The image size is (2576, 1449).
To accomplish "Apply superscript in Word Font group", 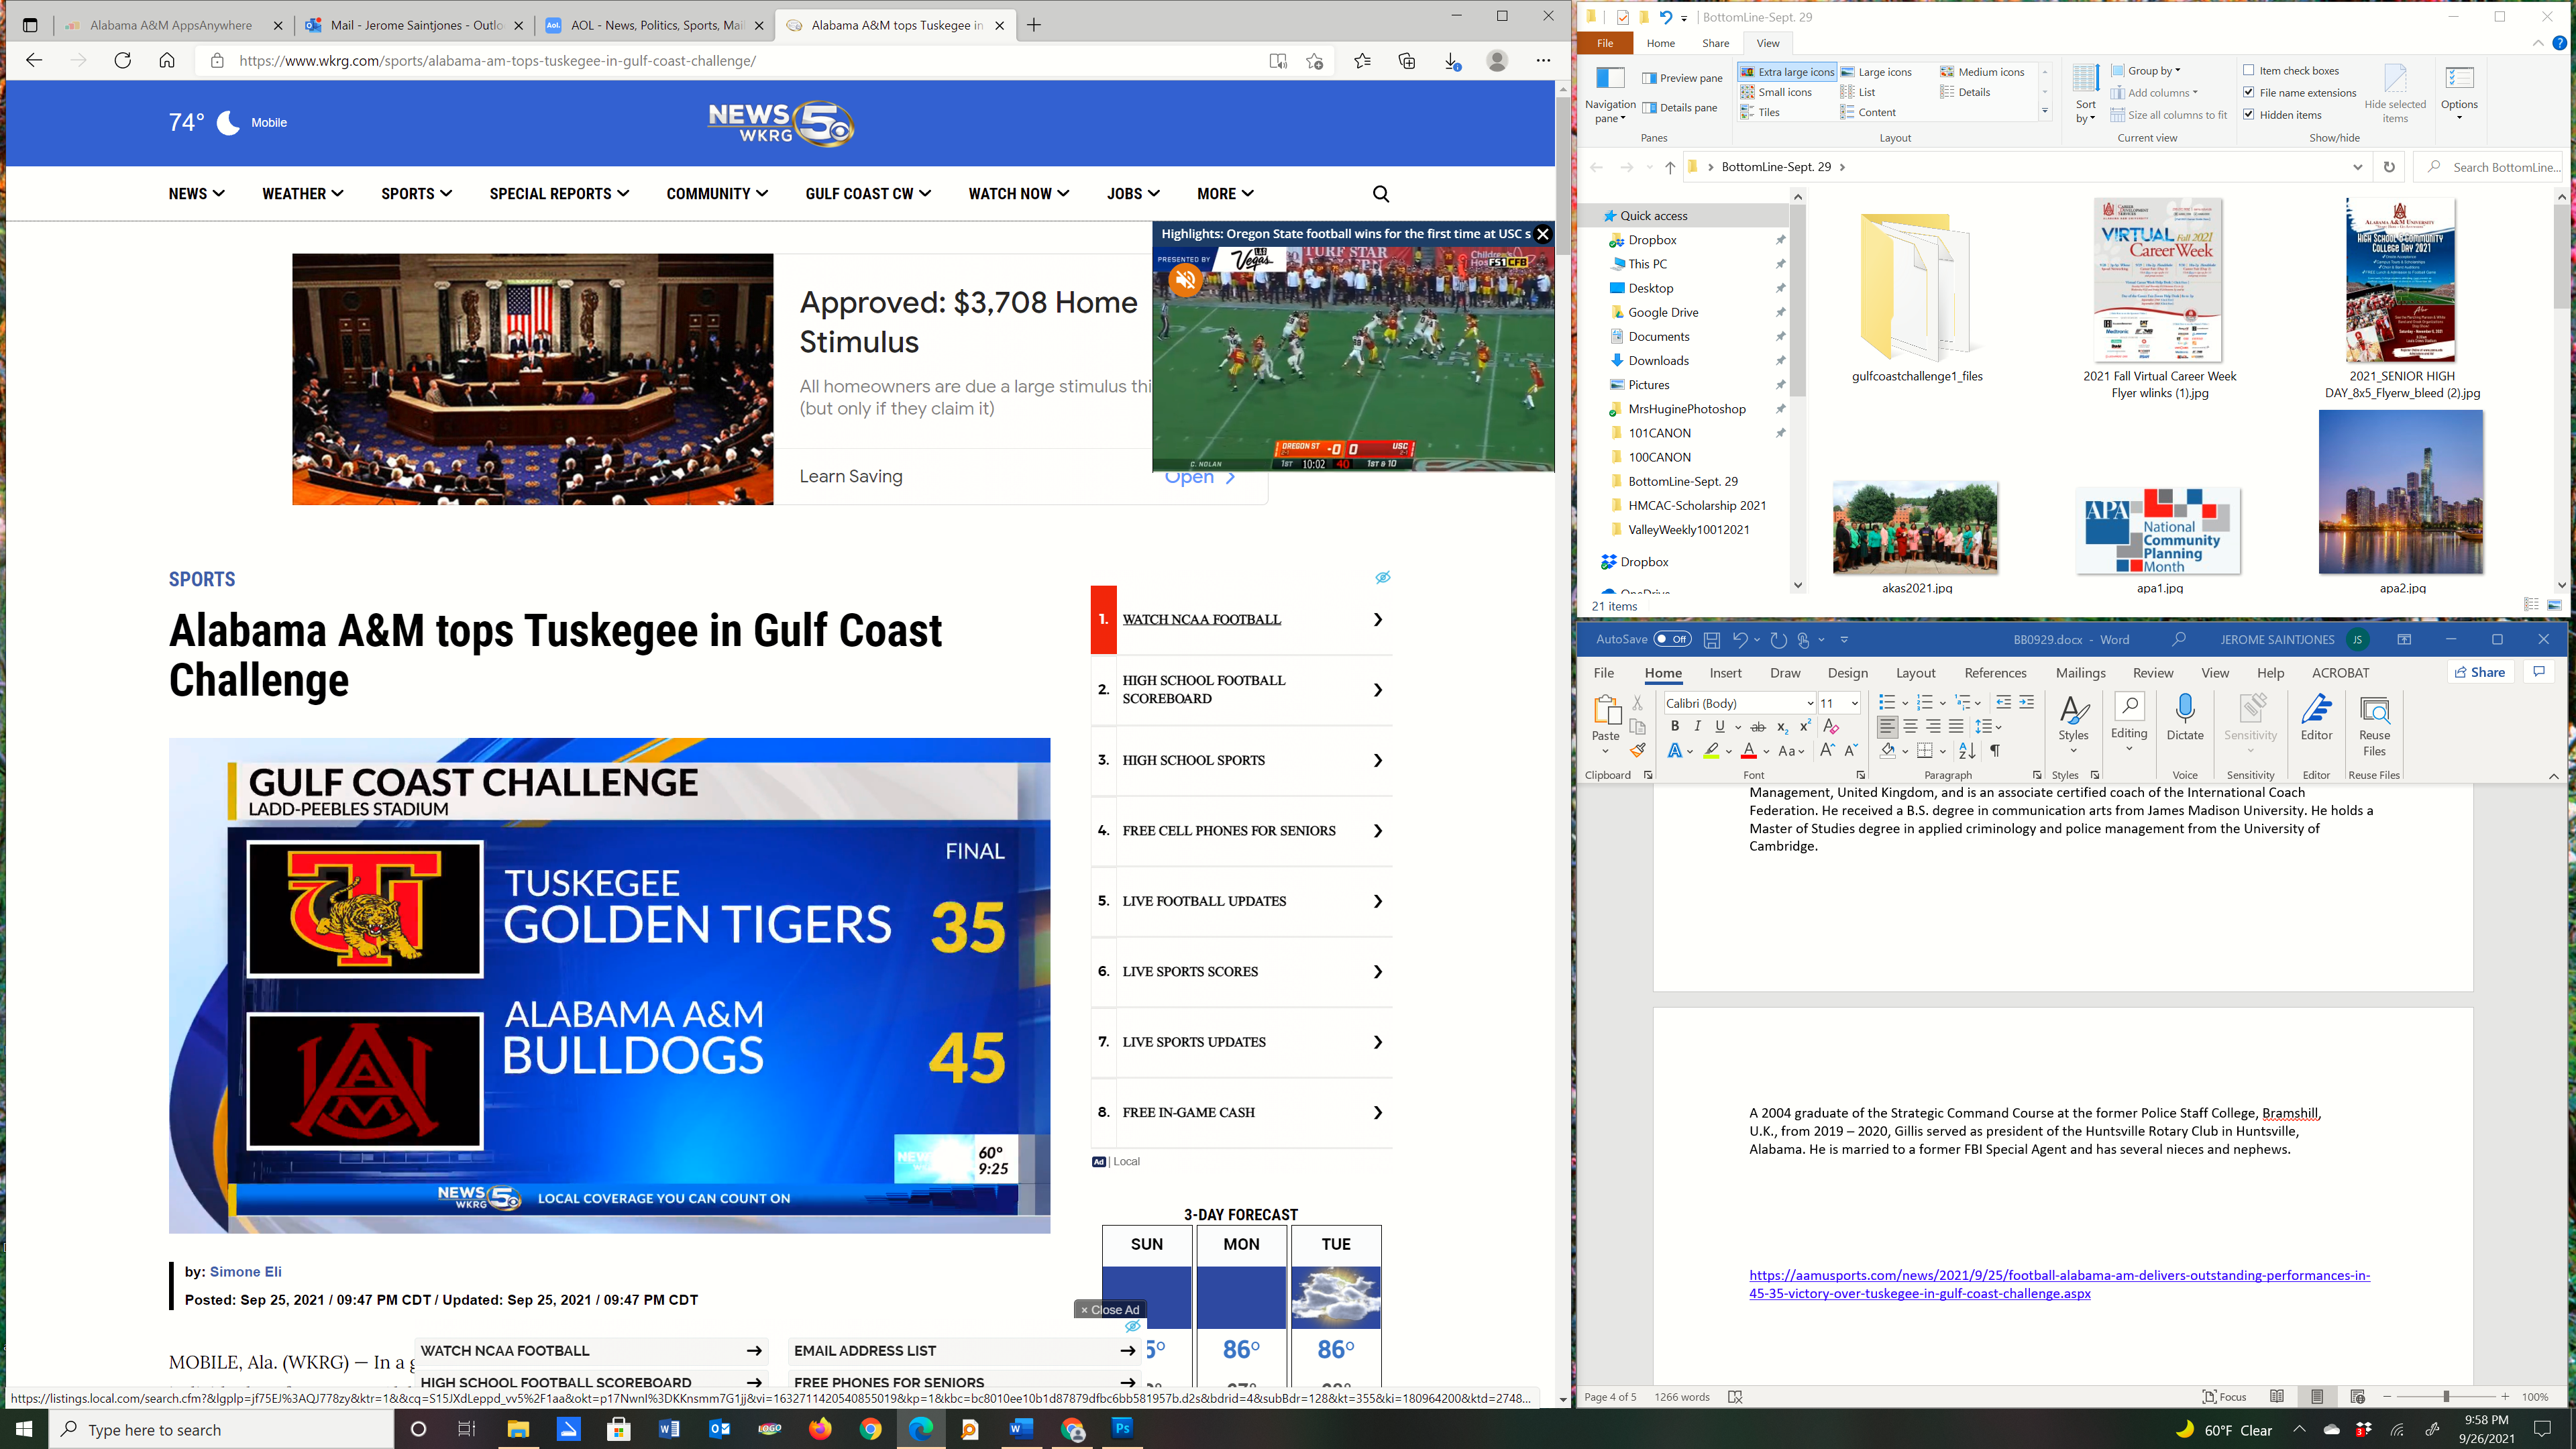I will tap(1805, 726).
